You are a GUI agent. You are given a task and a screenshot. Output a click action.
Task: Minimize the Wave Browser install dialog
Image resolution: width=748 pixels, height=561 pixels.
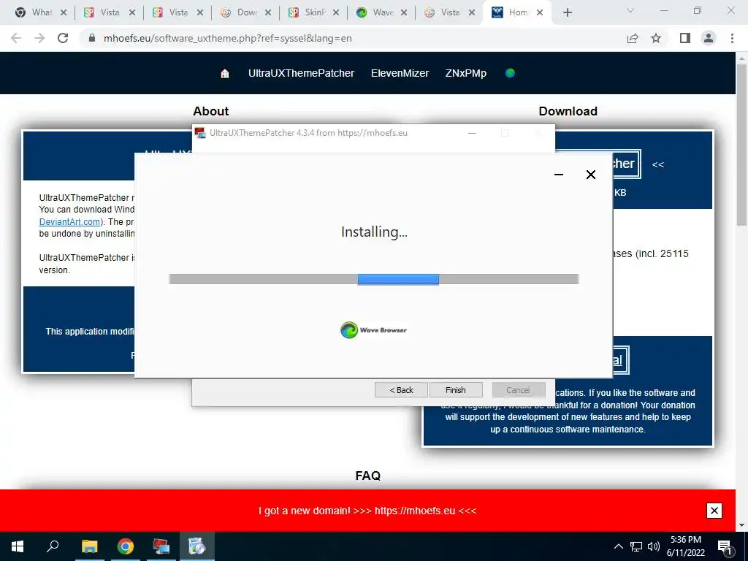559,175
